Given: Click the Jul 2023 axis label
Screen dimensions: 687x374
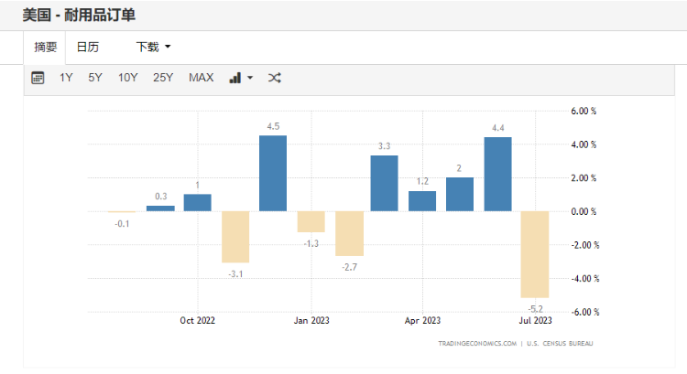Looking at the screenshot, I should pos(536,321).
